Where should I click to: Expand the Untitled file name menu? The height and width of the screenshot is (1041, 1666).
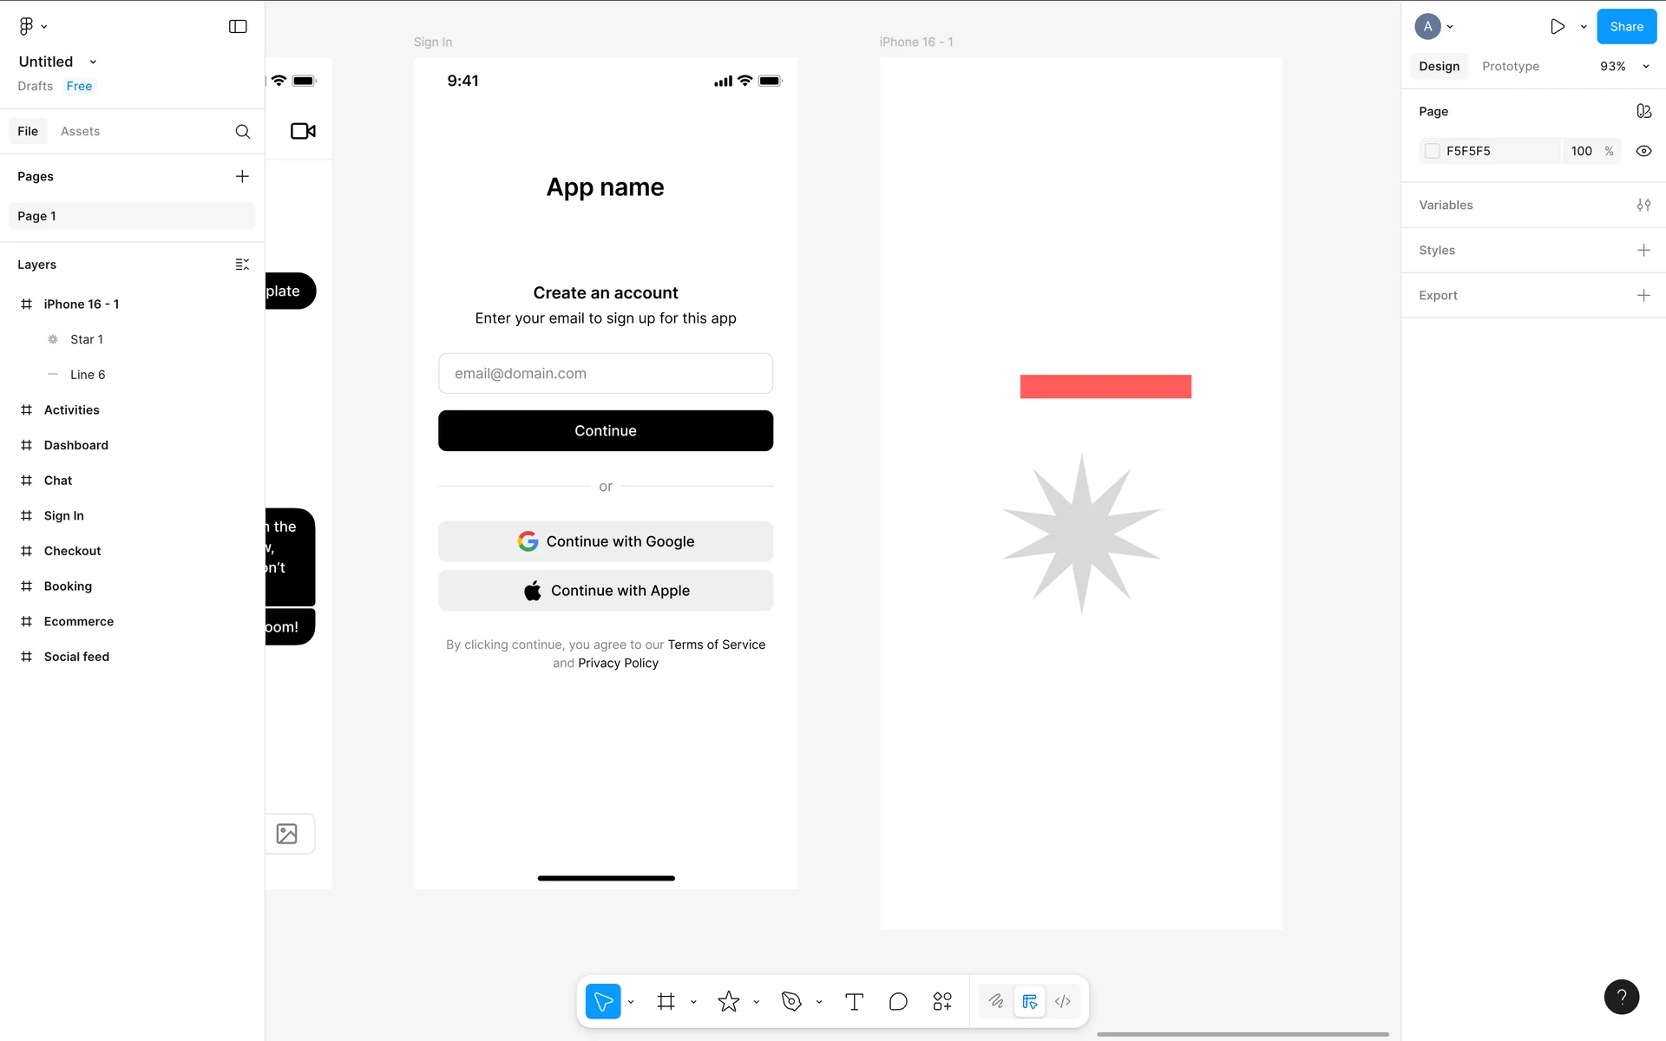[93, 62]
